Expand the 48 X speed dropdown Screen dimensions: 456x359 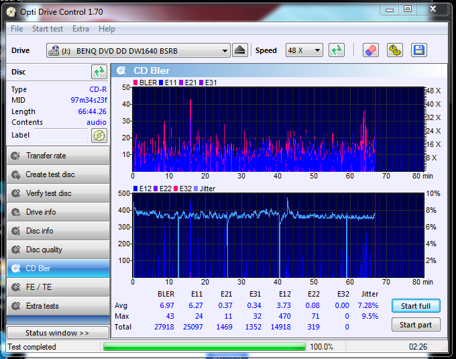tap(318, 50)
